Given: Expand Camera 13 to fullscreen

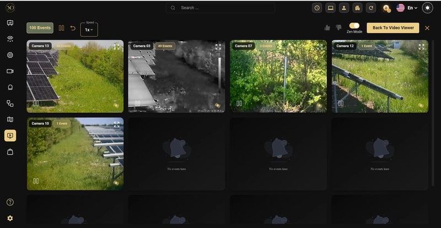Looking at the screenshot, I should (x=117, y=47).
